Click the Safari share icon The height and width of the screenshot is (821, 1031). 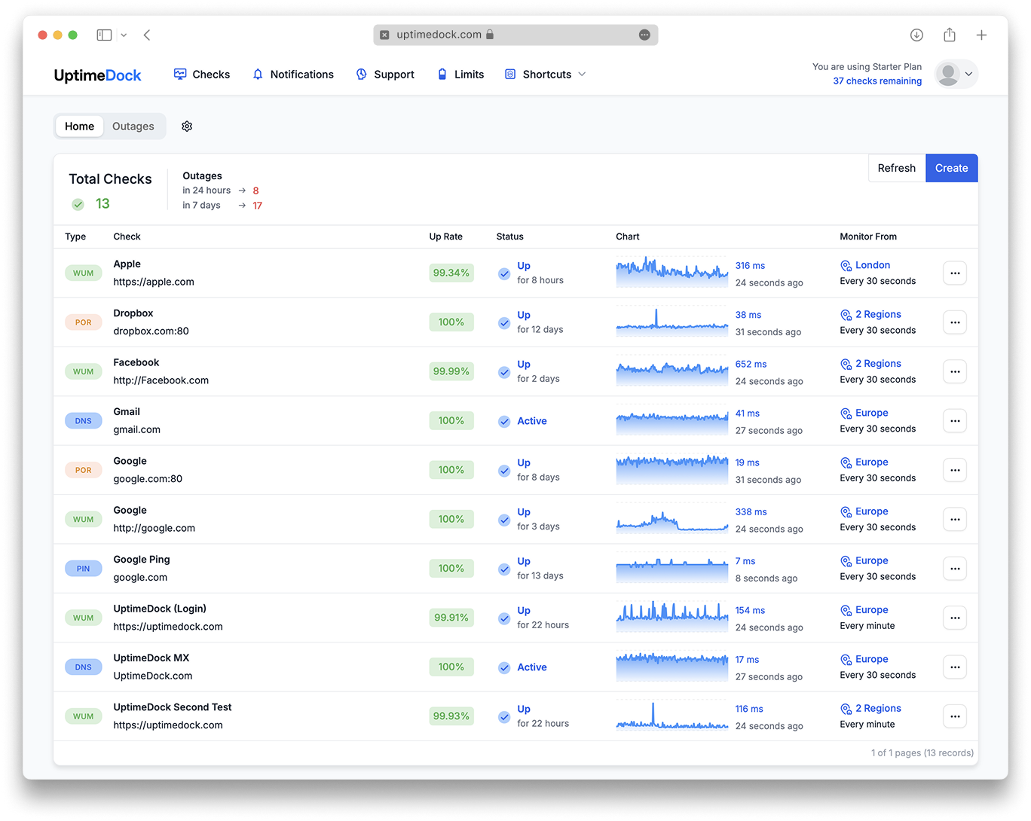click(x=950, y=35)
